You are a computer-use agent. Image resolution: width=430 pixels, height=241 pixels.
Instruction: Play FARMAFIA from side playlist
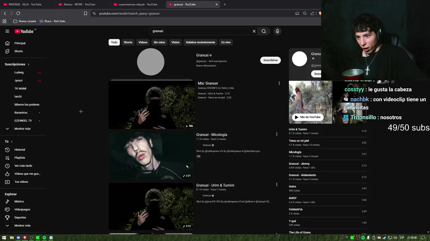coord(328,211)
